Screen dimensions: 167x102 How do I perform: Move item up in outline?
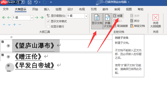4,24
